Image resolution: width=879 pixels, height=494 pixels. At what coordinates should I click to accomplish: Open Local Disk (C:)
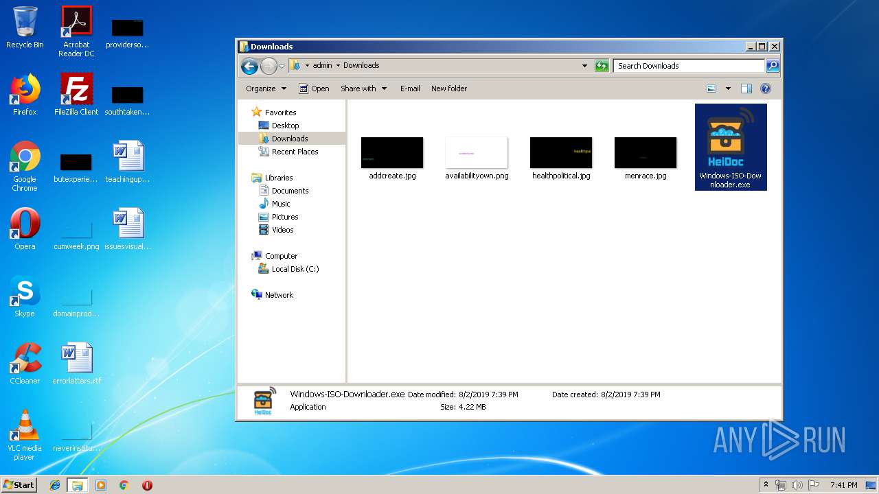click(288, 269)
